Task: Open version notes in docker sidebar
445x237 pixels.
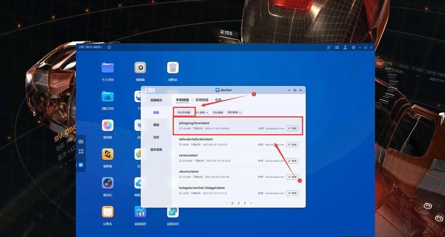Action: point(156,149)
